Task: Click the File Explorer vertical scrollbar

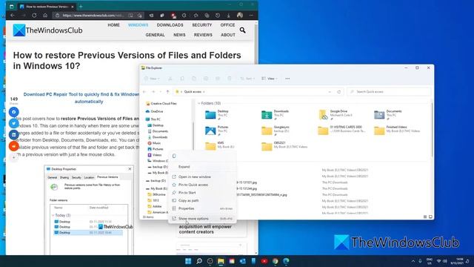Action: (x=432, y=131)
